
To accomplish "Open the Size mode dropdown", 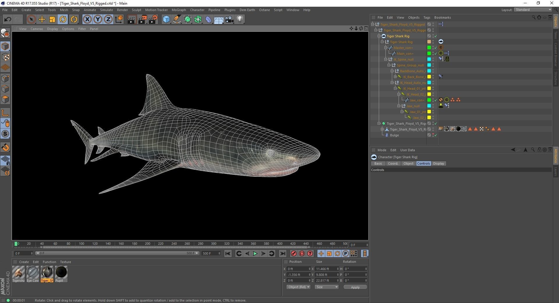I will 327,287.
